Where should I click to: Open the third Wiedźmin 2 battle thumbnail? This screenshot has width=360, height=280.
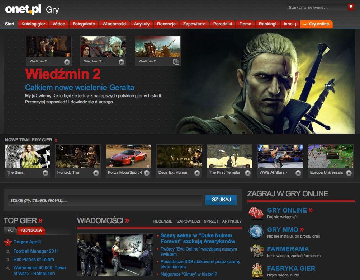coord(157,46)
